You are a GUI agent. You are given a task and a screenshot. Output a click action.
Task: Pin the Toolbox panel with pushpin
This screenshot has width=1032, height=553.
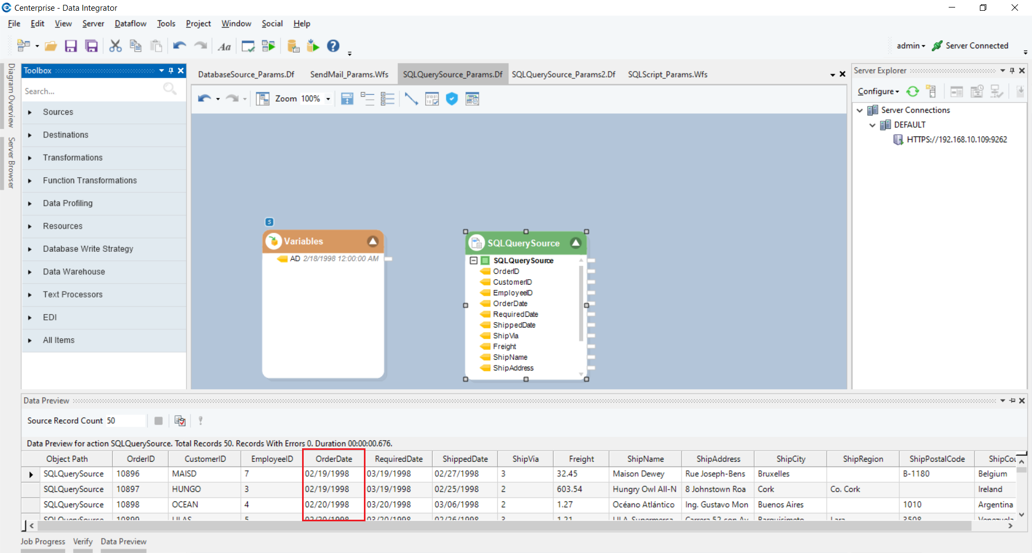171,71
